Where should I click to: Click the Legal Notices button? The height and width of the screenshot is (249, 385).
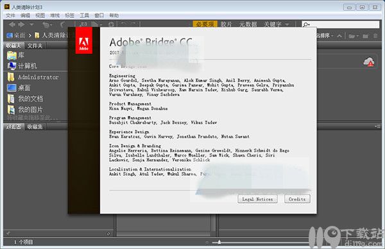(x=257, y=199)
